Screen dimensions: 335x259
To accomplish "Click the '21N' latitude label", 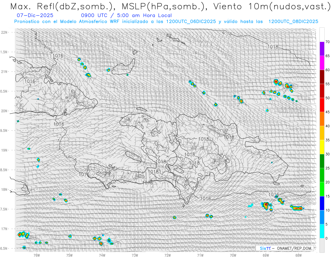I will point(4,72).
